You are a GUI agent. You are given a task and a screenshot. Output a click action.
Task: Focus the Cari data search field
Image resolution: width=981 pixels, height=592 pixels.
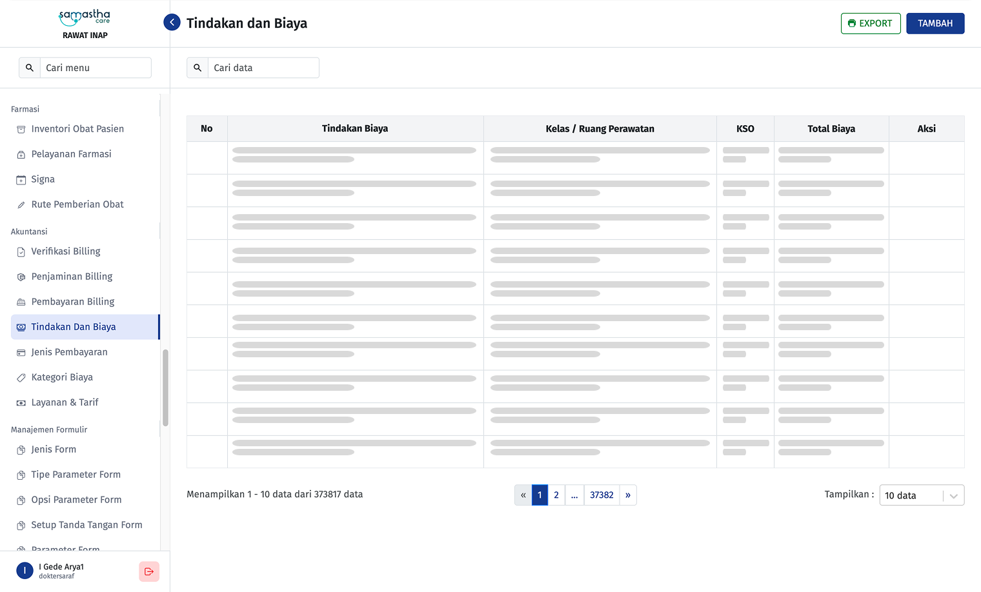coord(263,68)
